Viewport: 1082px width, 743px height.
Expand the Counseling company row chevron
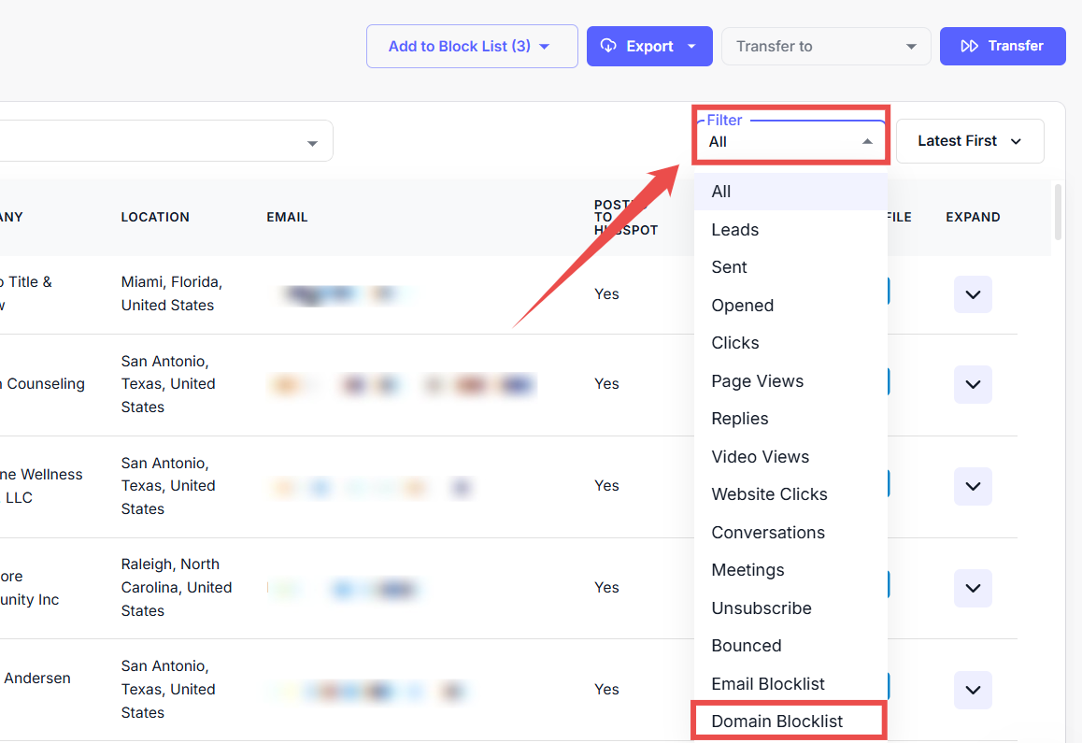(973, 384)
